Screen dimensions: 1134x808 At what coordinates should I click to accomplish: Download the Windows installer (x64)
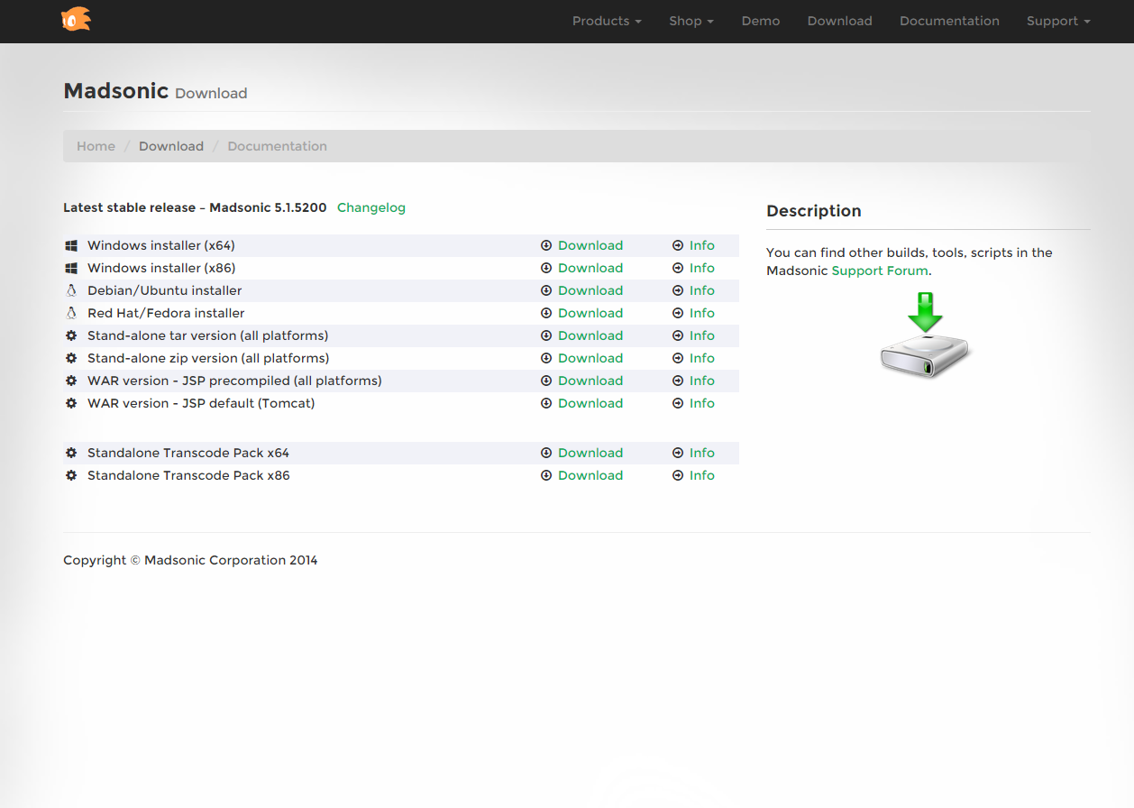coord(590,245)
